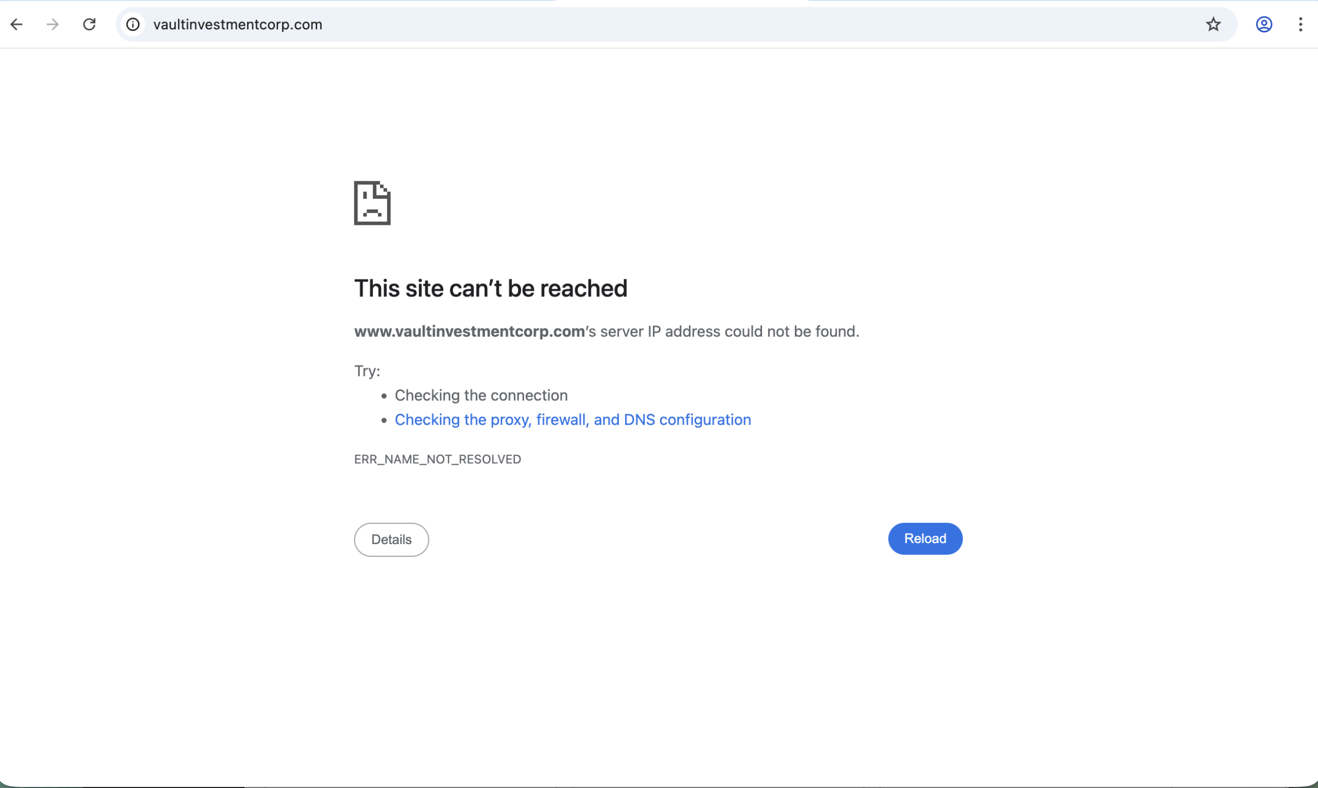1318x788 pixels.
Task: Click the Try: label text
Action: [x=367, y=371]
